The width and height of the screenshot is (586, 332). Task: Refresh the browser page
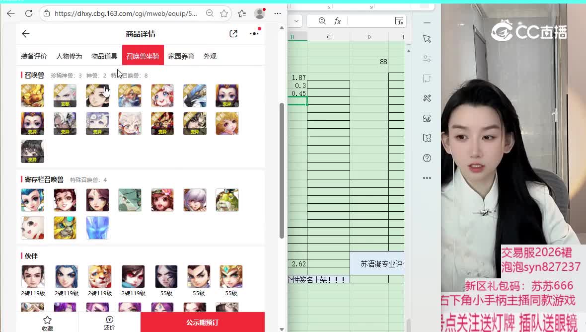pyautogui.click(x=29, y=13)
